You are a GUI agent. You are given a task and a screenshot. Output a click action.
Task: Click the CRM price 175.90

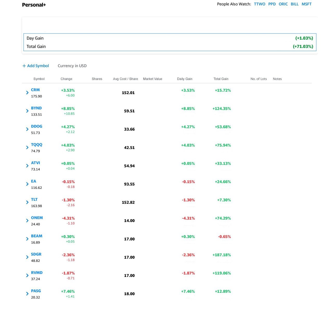36,96
